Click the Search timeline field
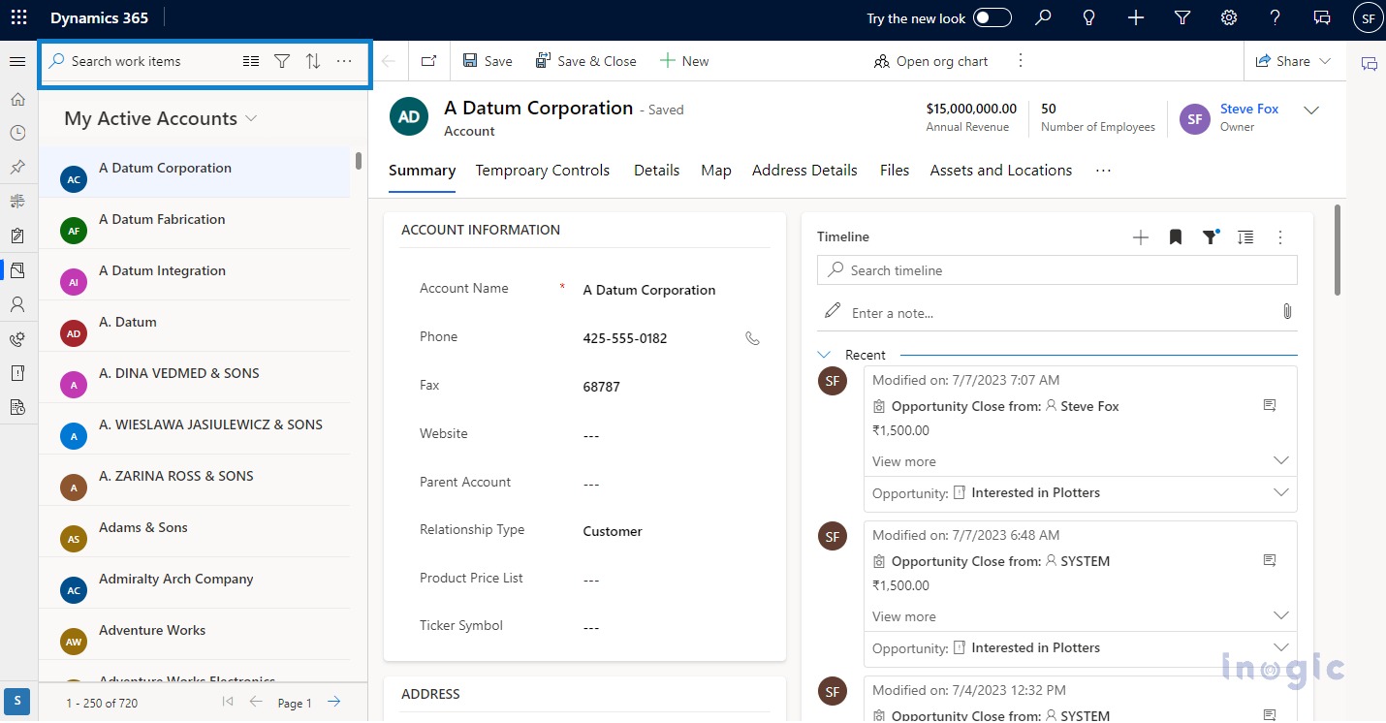The image size is (1386, 723). (1057, 270)
